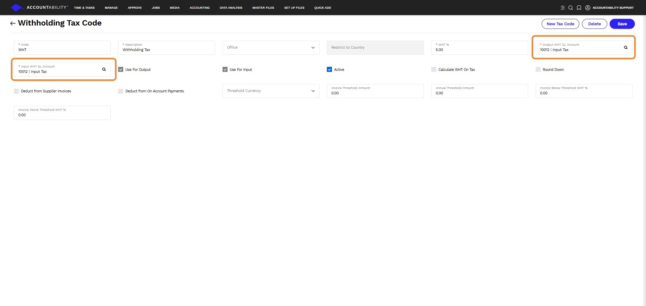The height and width of the screenshot is (306, 646).
Task: Open the Accounting menu
Action: point(199,8)
